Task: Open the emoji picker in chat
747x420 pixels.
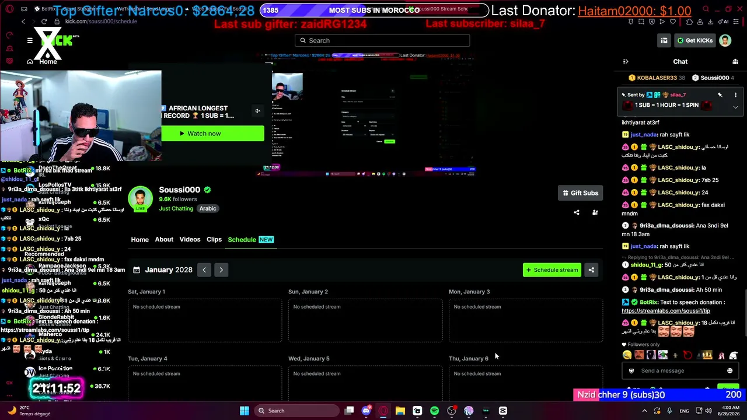Action: (729, 370)
